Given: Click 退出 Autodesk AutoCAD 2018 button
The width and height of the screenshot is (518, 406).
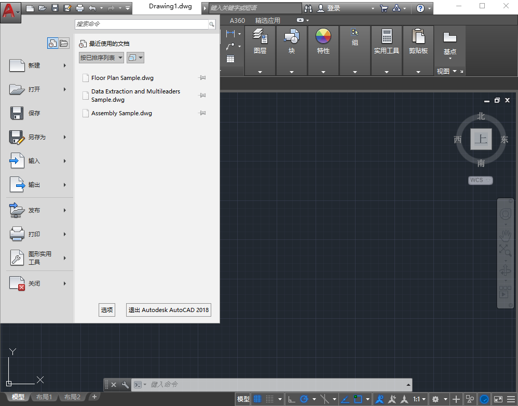Looking at the screenshot, I should tap(169, 310).
